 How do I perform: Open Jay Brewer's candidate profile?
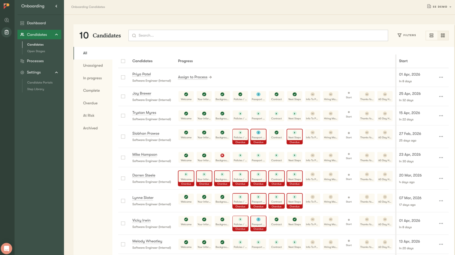141,93
